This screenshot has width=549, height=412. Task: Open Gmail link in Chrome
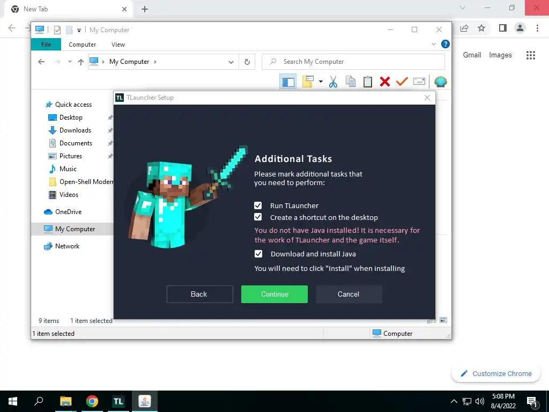(472, 55)
